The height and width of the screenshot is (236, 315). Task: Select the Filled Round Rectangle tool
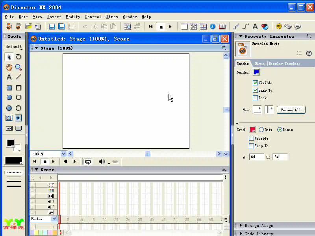(9, 97)
